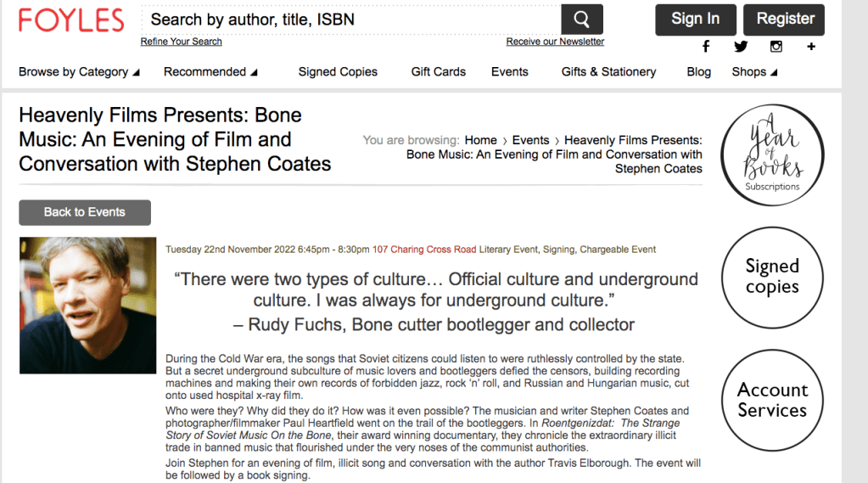
Task: Open the Gift Cards menu item
Action: coord(439,72)
